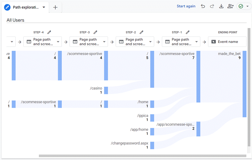Download the exploration via download icon
252x160 pixels.
coord(221,6)
